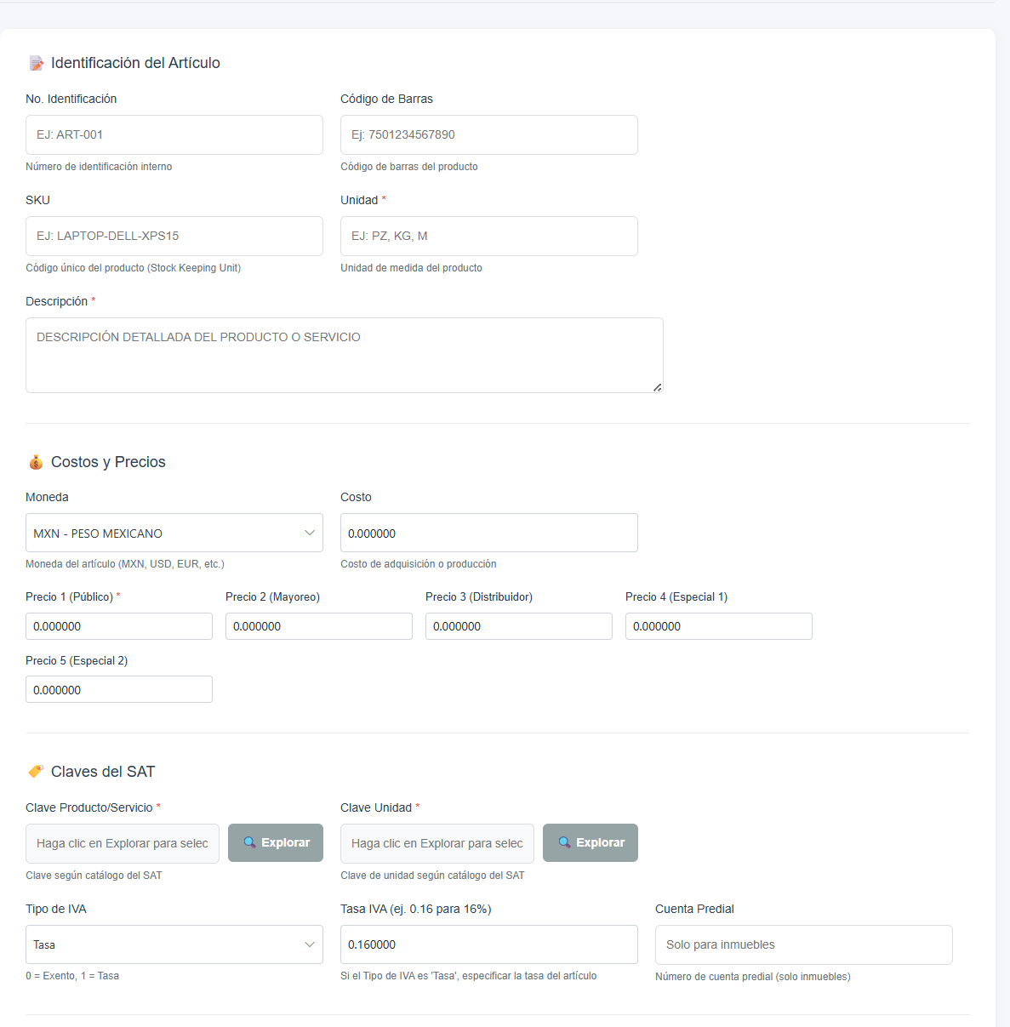
Task: Click the Precio 5 (Especial 2) field
Action: click(119, 689)
